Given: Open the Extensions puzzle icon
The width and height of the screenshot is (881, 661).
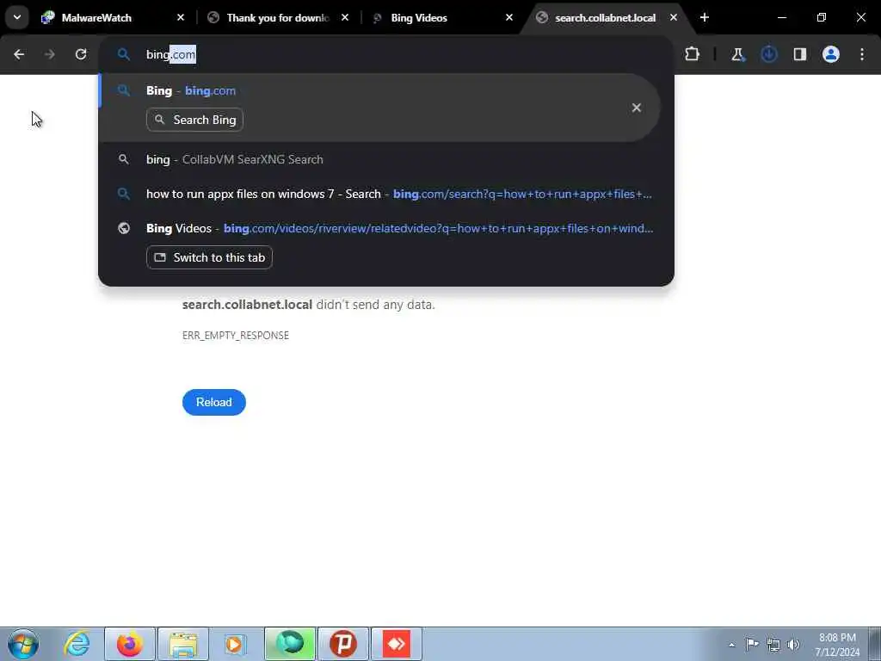Looking at the screenshot, I should pyautogui.click(x=693, y=54).
